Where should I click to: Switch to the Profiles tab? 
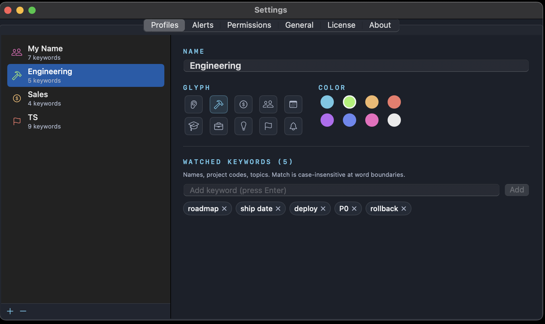click(165, 25)
